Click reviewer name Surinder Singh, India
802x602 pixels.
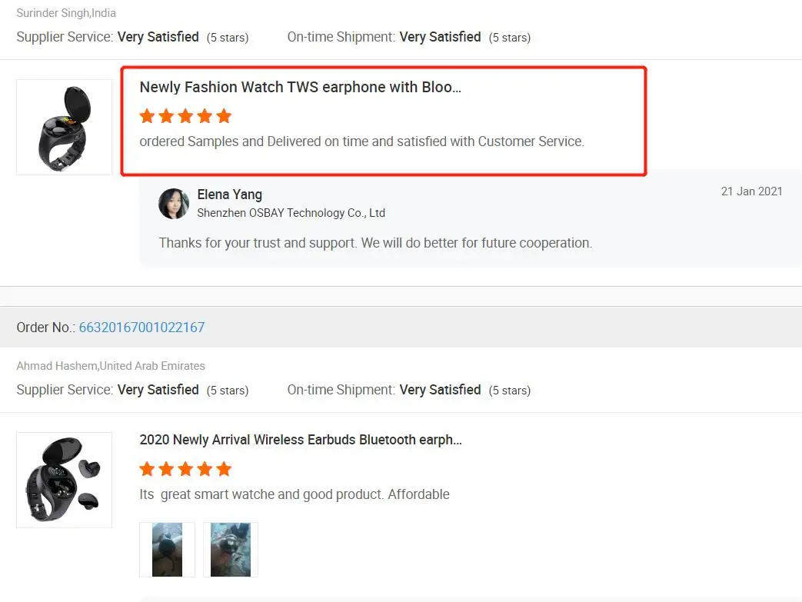point(66,13)
